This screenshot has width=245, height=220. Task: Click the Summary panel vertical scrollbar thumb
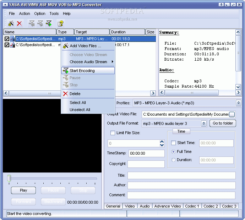238,53
